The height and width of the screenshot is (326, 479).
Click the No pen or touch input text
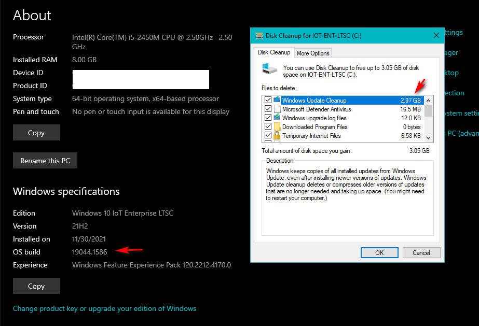click(x=150, y=111)
